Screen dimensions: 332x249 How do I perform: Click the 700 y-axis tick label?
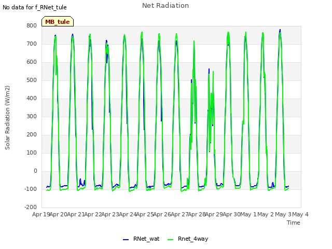click(32, 44)
